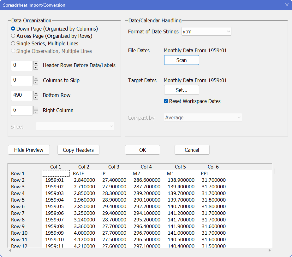Choose Across Page (Organized by Rows)

(13, 36)
